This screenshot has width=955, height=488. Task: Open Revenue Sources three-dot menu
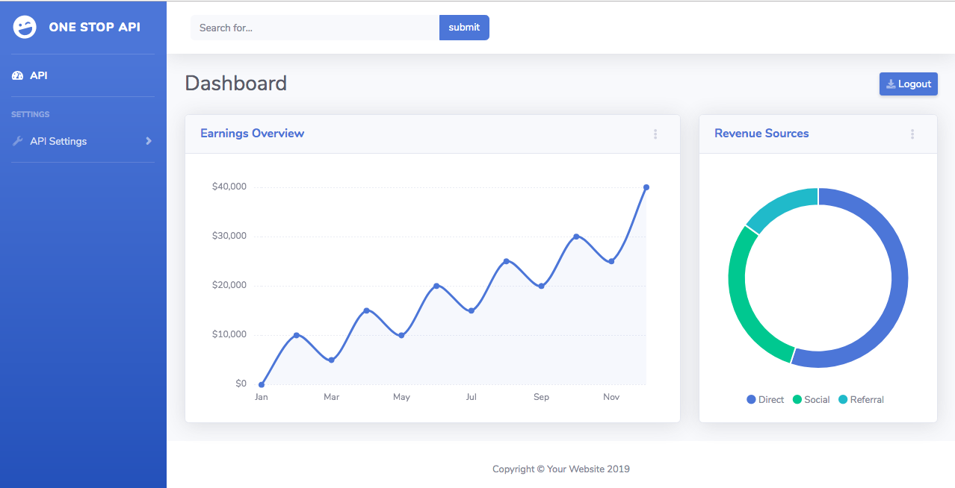[x=912, y=134]
